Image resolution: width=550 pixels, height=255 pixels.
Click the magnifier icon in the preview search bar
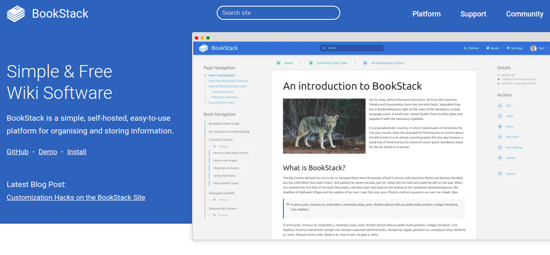pos(324,48)
